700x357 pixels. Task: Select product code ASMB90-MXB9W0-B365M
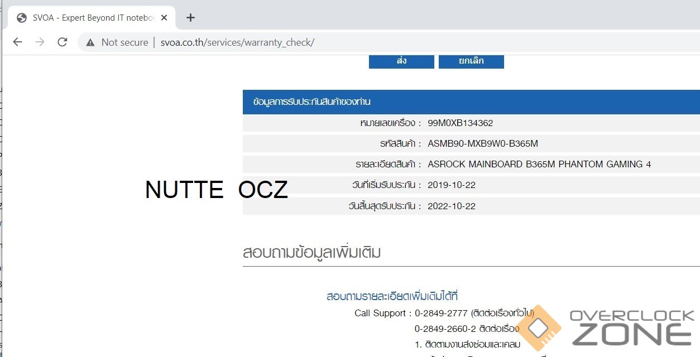click(x=483, y=144)
